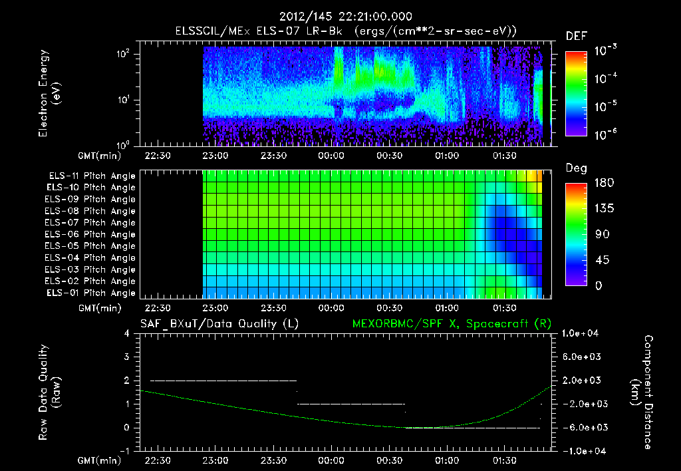Click the Component Distance (km) axis label
The width and height of the screenshot is (681, 471).
(642, 392)
